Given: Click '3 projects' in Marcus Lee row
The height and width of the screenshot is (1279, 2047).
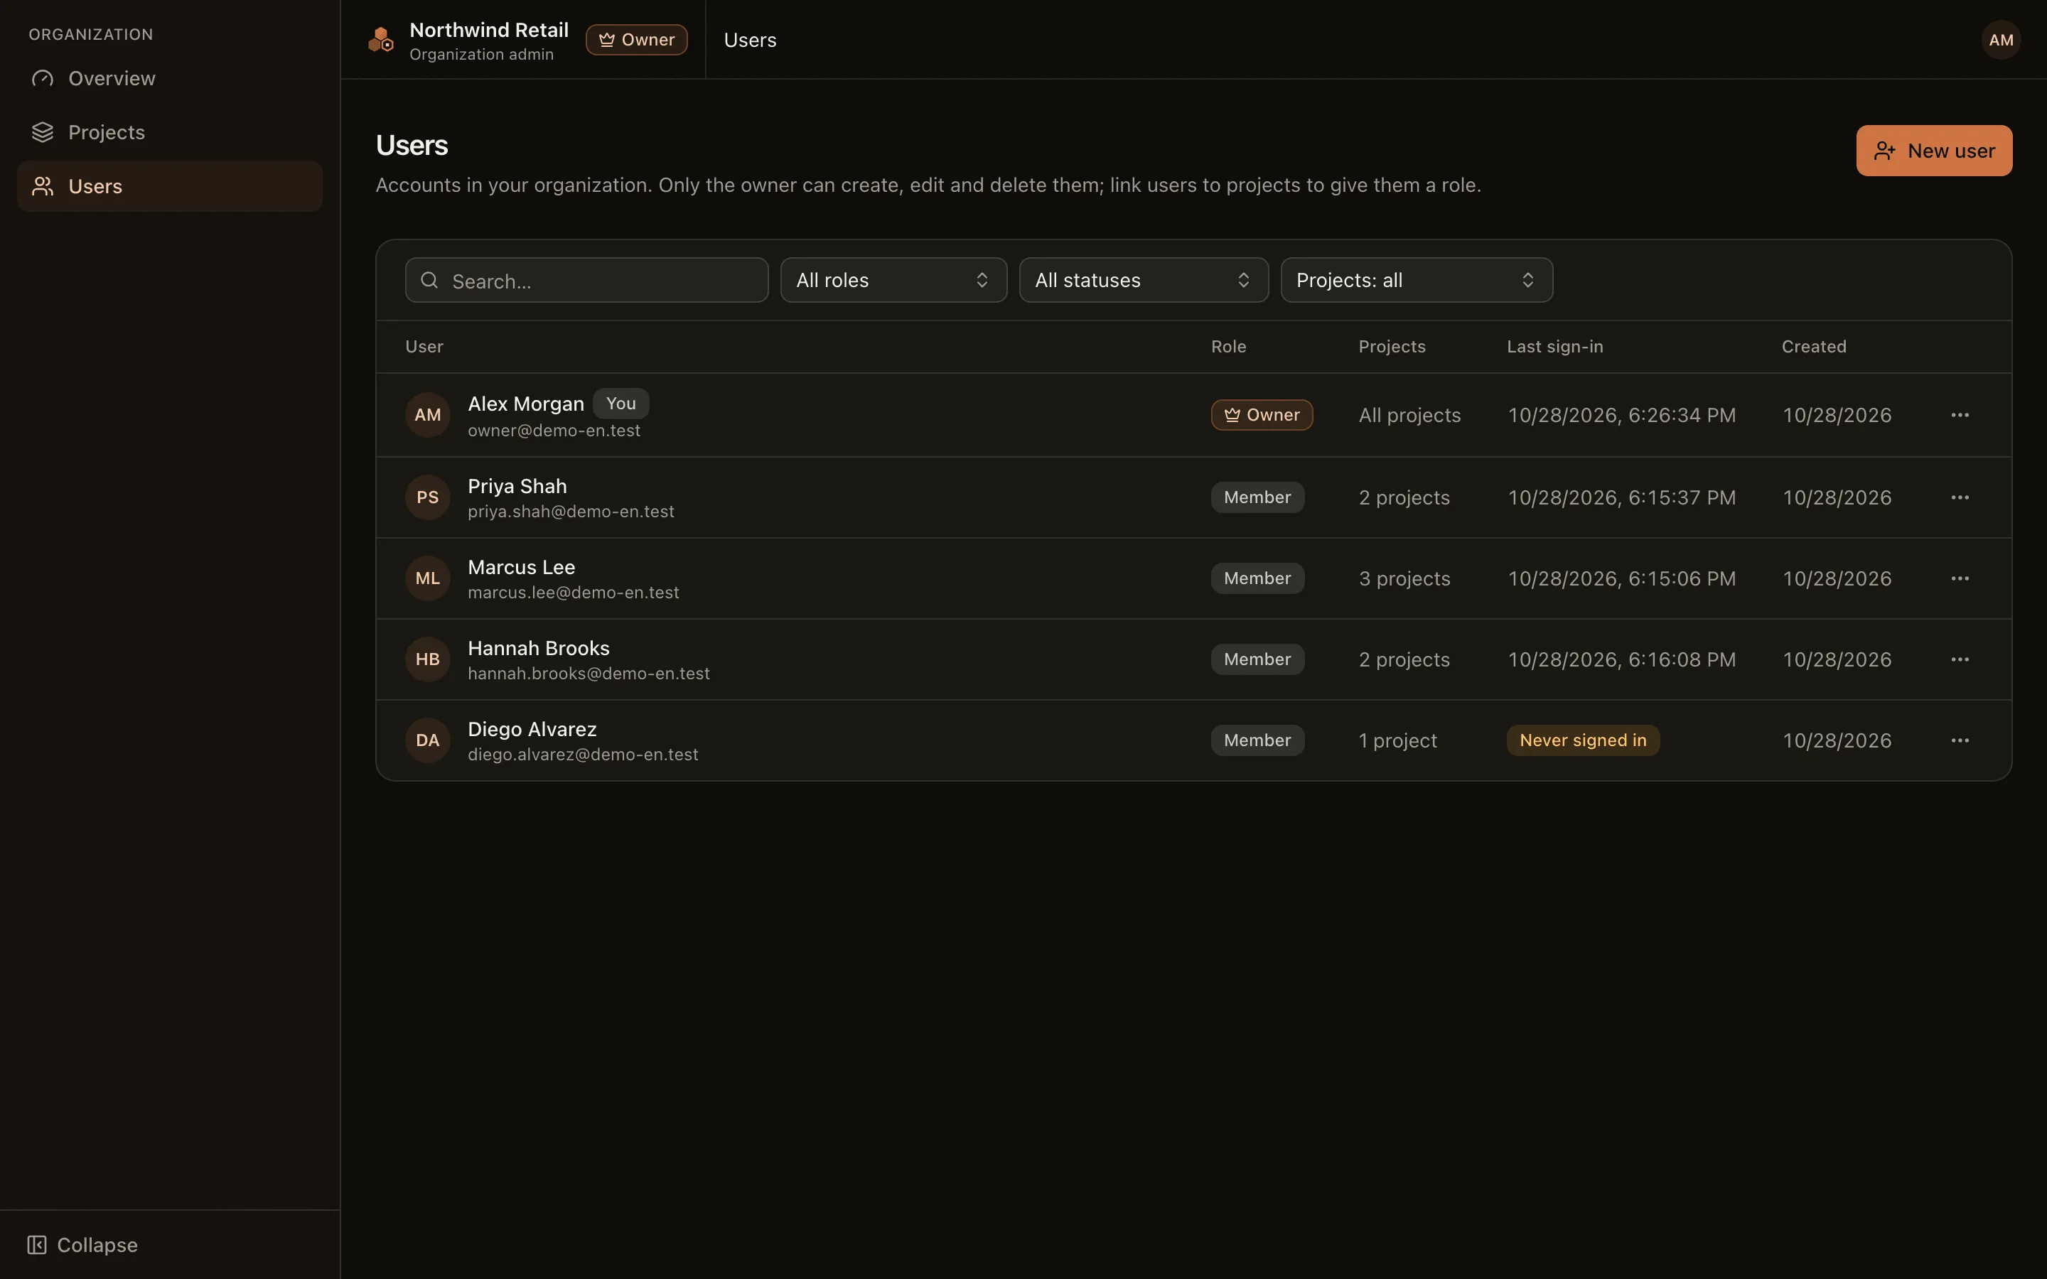Looking at the screenshot, I should (x=1404, y=578).
